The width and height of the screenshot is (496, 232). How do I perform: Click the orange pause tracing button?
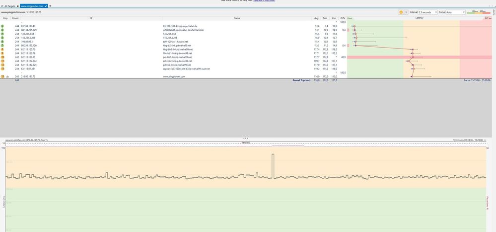pos(401,12)
